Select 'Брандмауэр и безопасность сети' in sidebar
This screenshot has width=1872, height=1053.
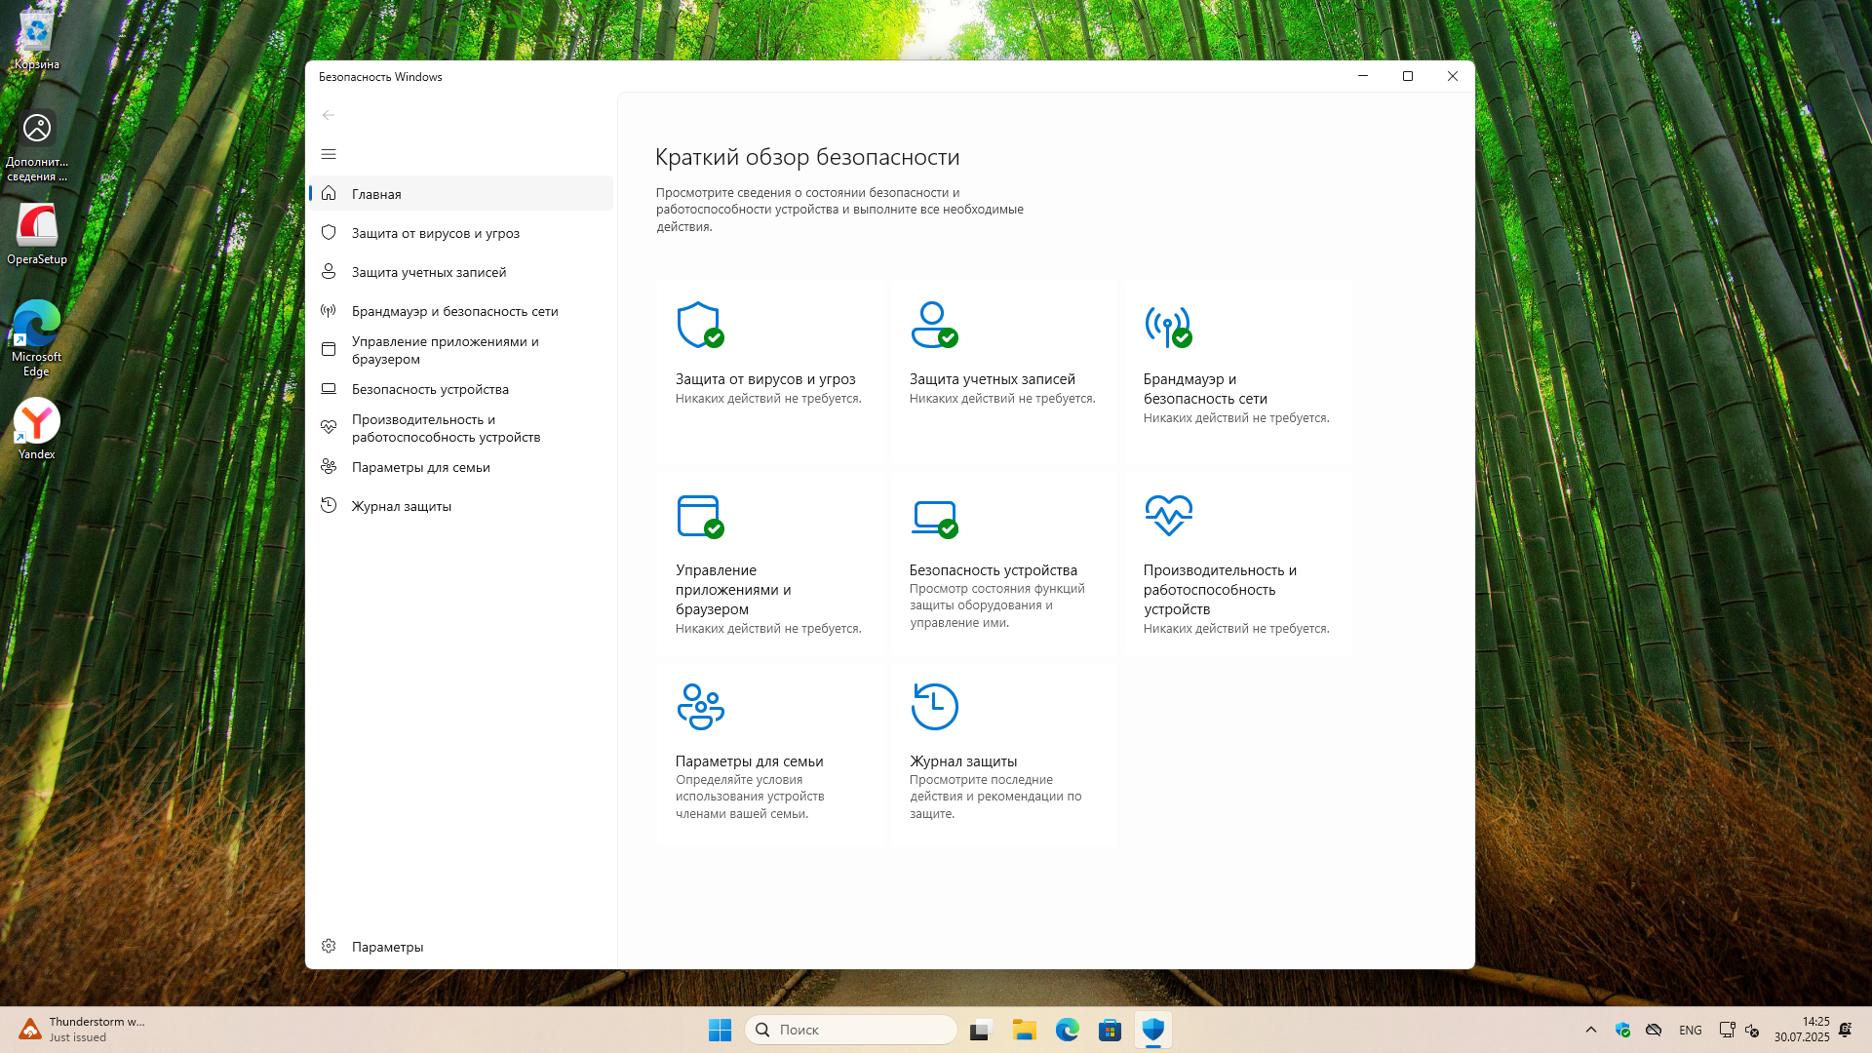pyautogui.click(x=454, y=311)
